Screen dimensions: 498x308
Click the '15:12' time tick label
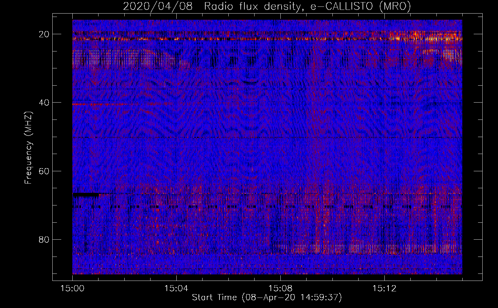(x=384, y=289)
